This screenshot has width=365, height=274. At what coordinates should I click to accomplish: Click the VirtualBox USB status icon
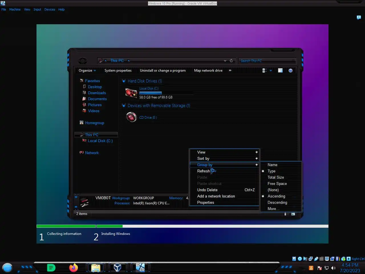(x=316, y=259)
